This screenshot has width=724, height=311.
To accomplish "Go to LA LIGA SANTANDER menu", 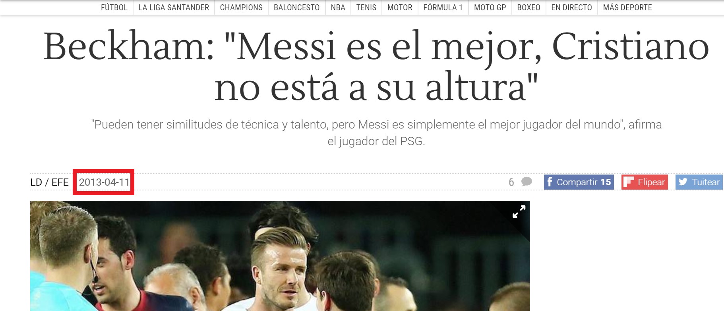I will click(x=174, y=8).
